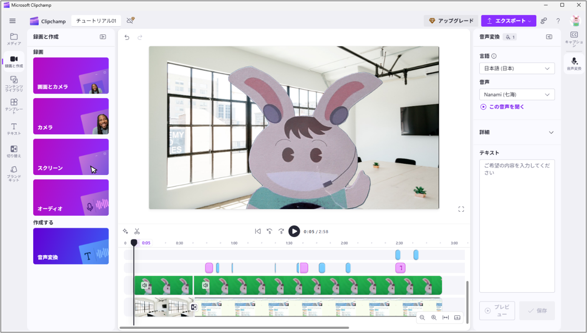
Task: Fit timeline to screen width
Action: pyautogui.click(x=446, y=318)
